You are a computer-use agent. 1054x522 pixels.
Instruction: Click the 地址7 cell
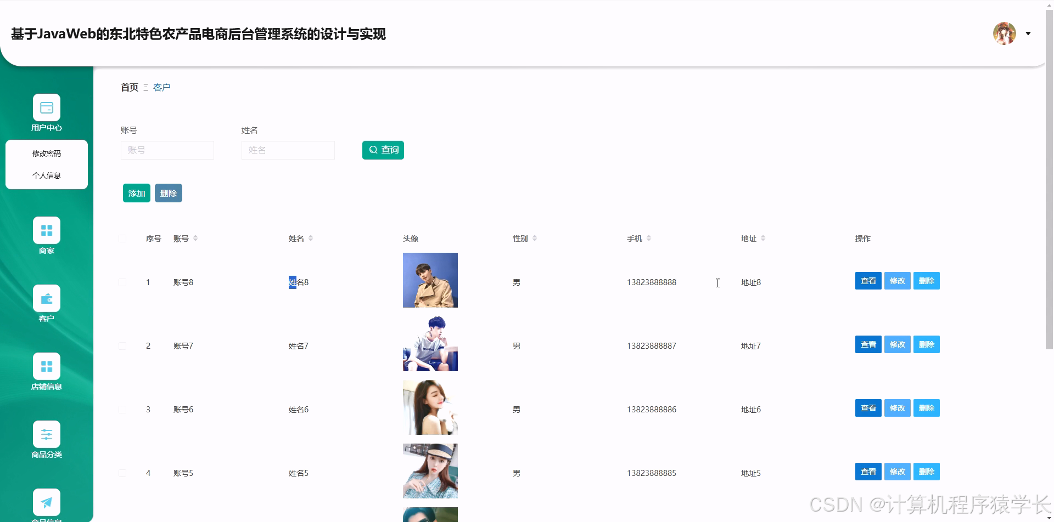(x=751, y=346)
